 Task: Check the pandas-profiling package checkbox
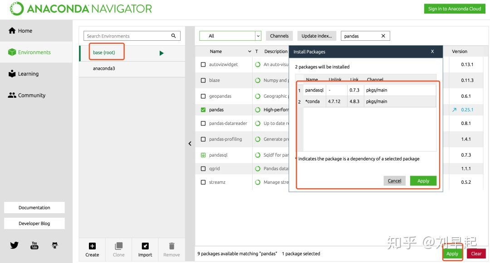[203, 139]
